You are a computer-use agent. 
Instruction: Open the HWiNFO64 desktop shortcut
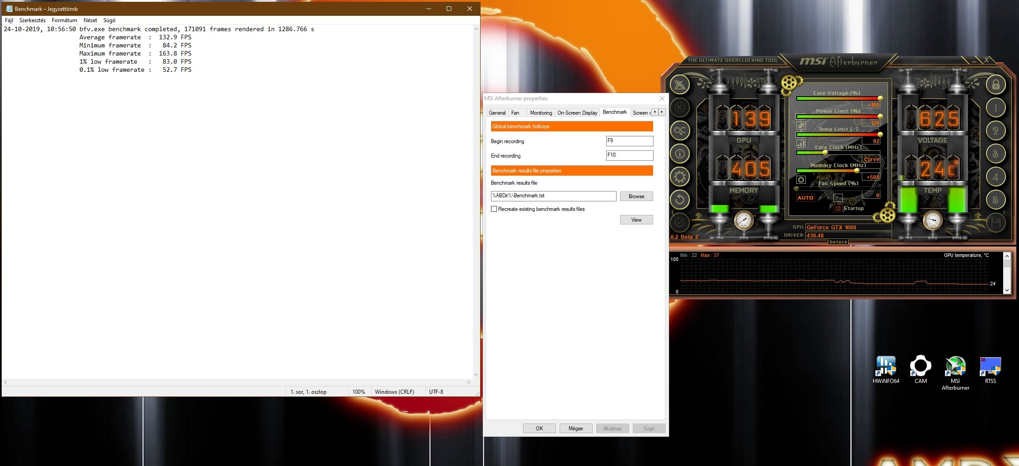886,370
